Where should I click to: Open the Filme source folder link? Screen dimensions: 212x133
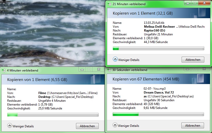coord(42,93)
